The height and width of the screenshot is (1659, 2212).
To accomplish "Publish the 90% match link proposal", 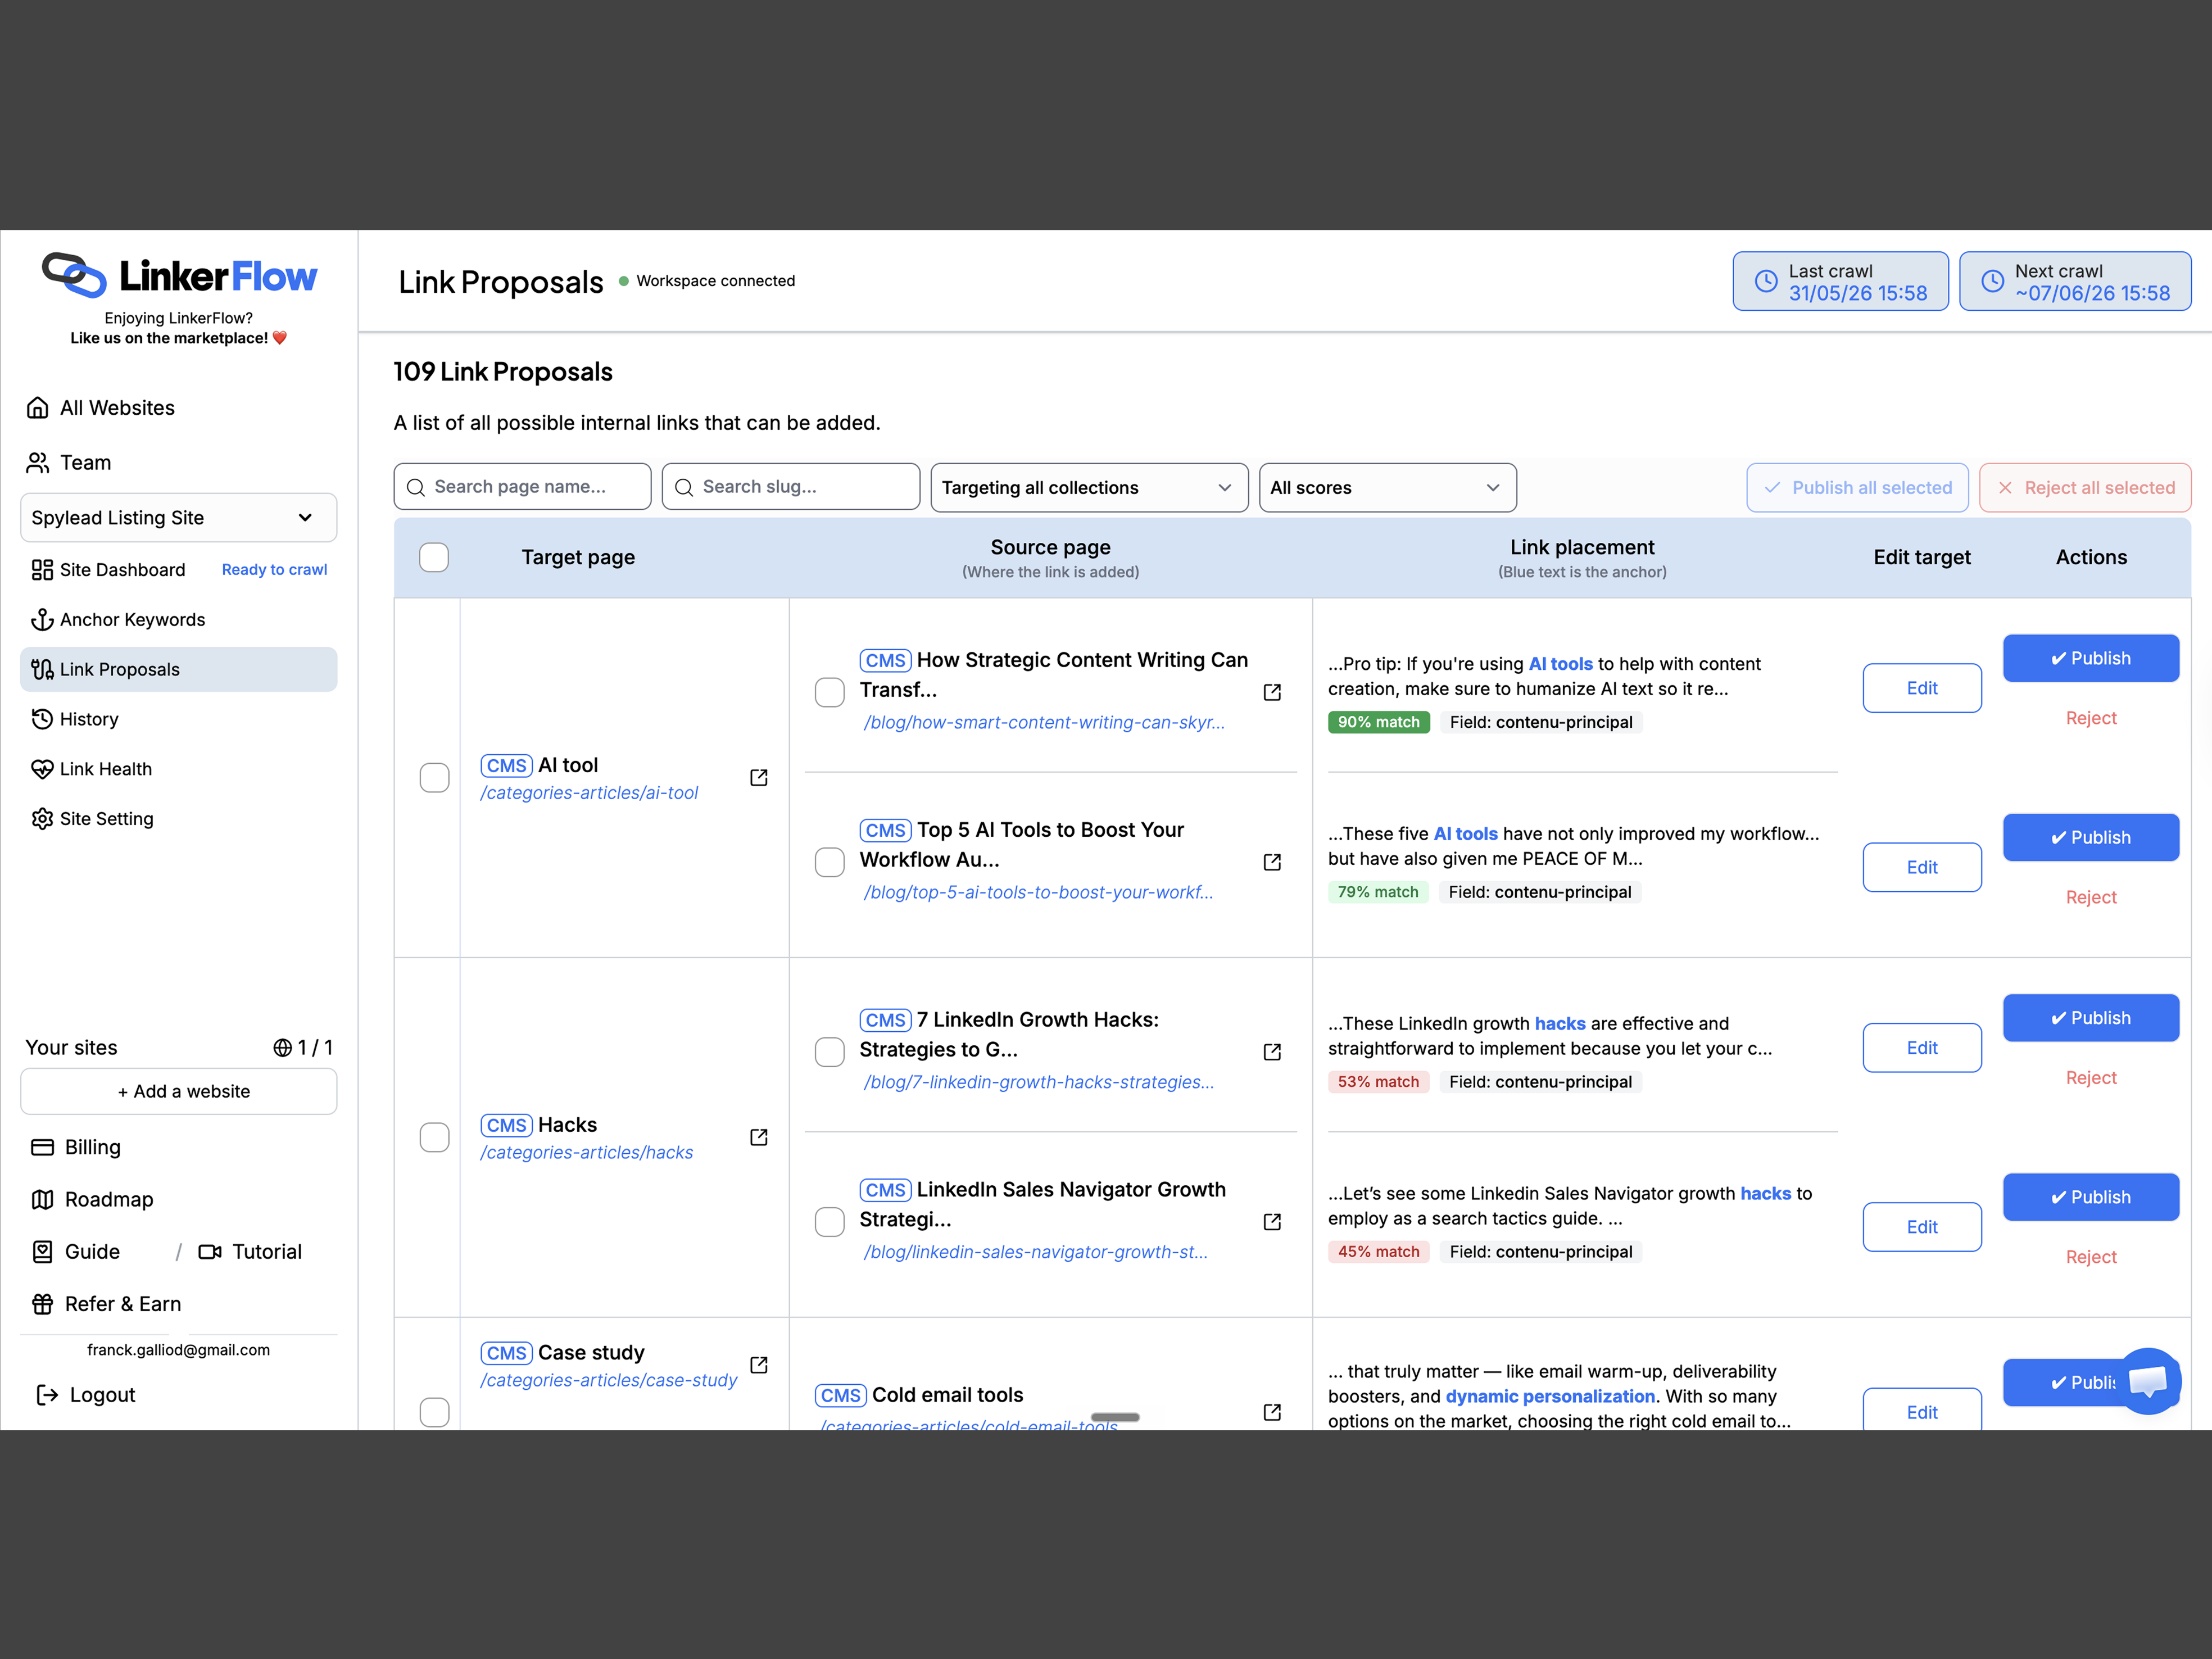I will [x=2090, y=658].
